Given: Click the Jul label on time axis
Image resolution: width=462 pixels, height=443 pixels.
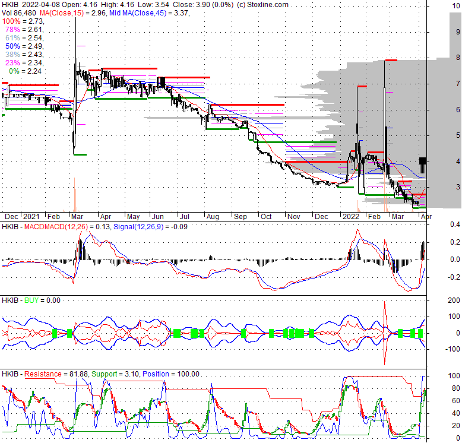Looking at the screenshot, I should pos(184,217).
